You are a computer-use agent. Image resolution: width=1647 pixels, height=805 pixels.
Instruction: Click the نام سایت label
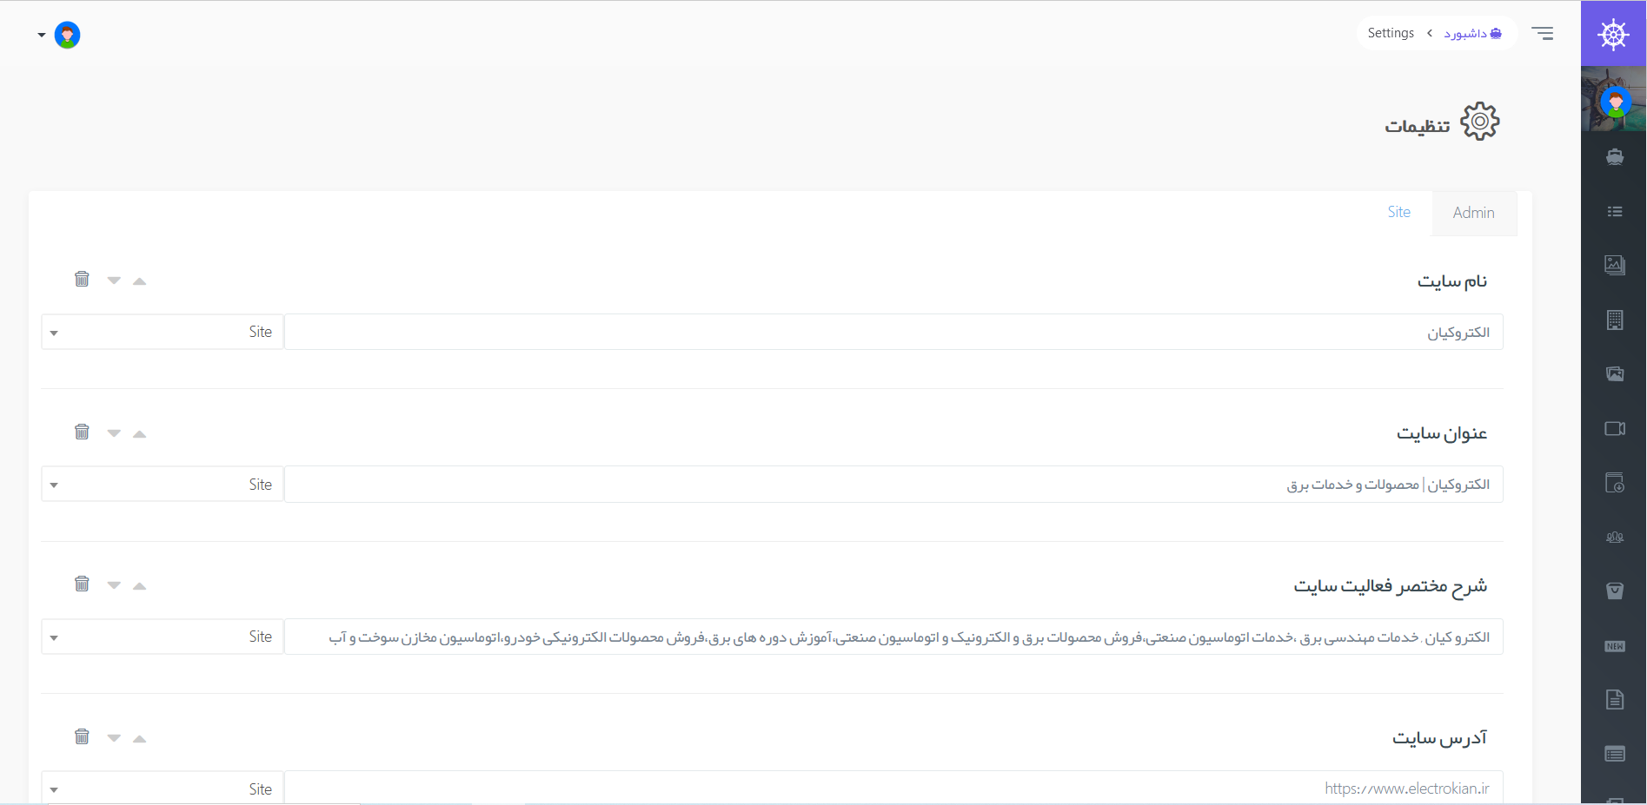1452,280
